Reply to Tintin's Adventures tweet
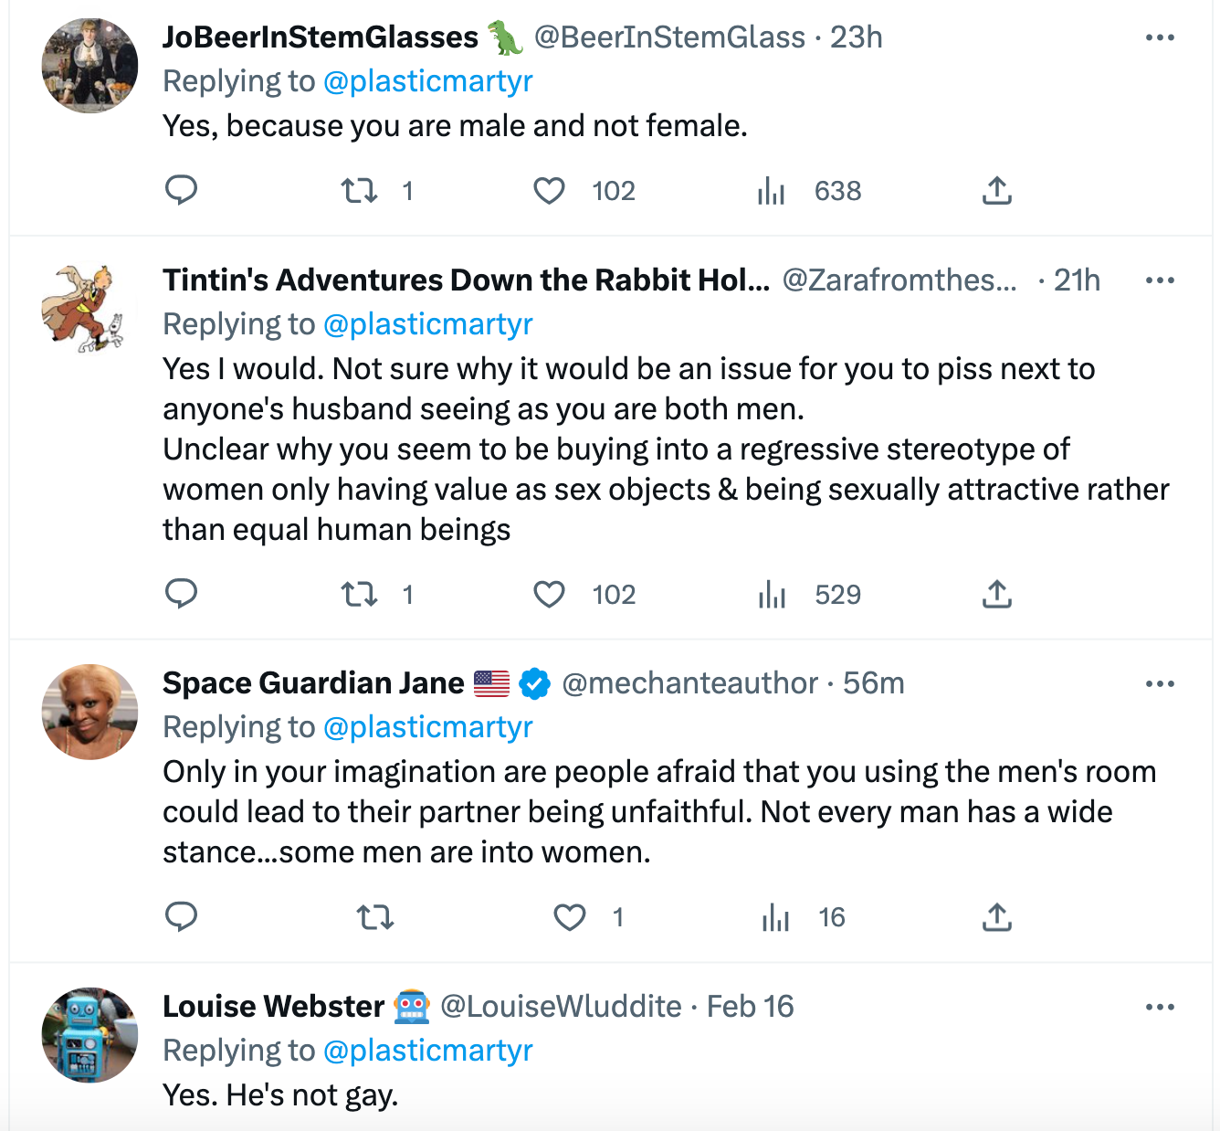The height and width of the screenshot is (1131, 1220). click(181, 594)
